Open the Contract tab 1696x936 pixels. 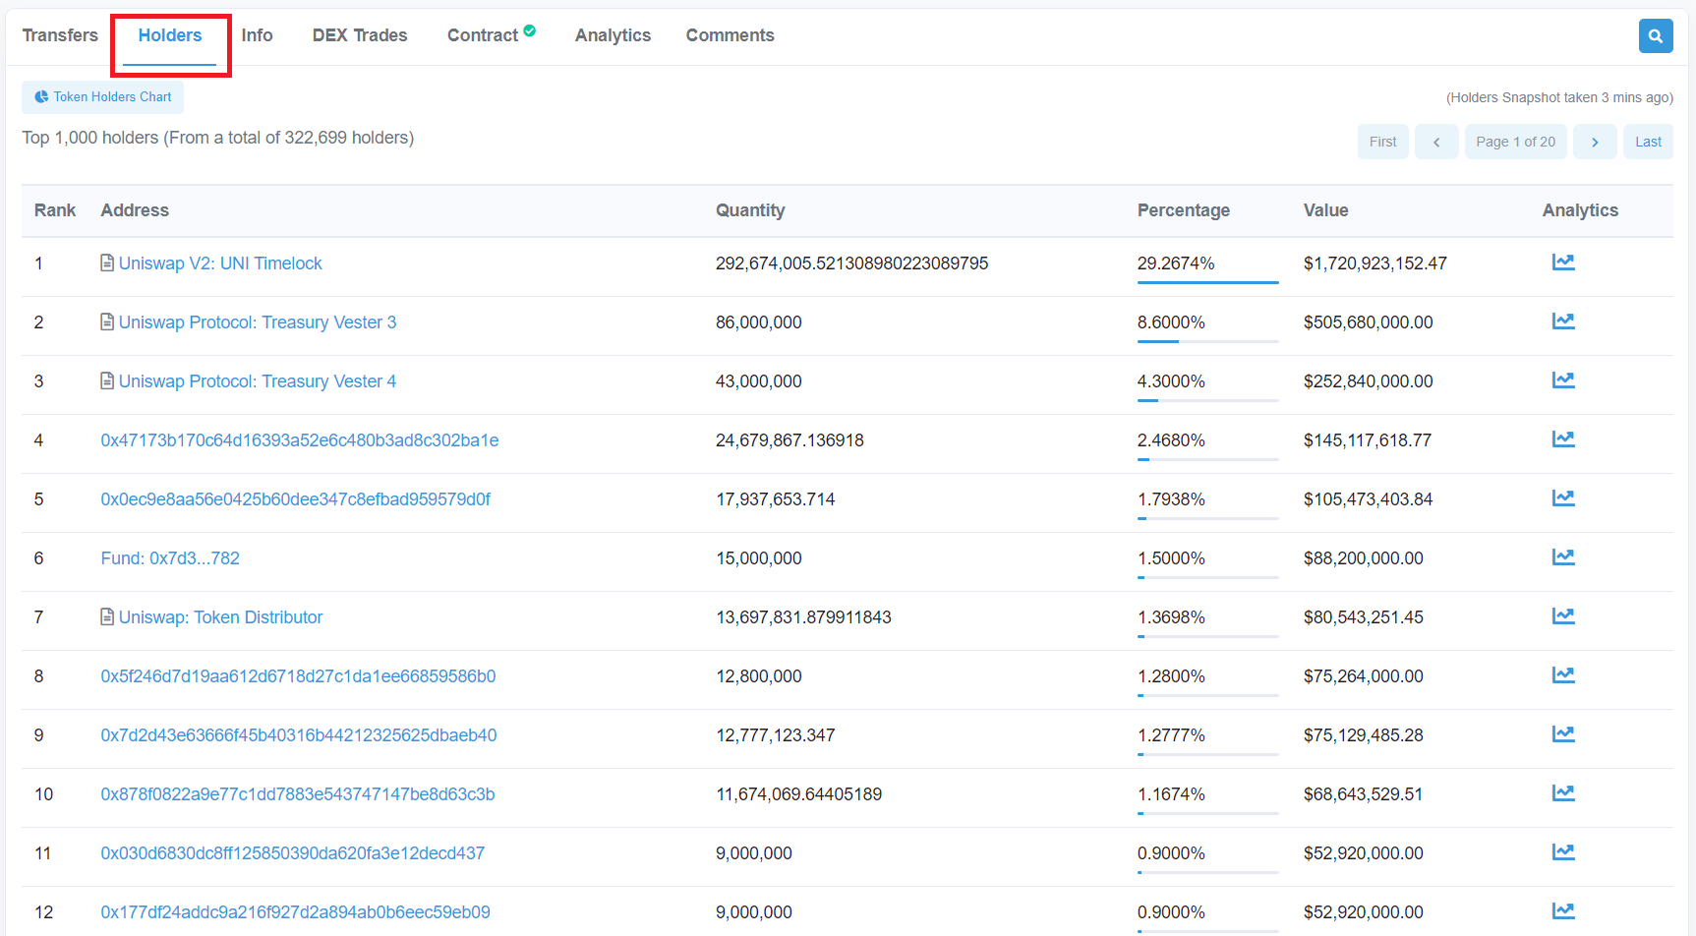pos(482,35)
